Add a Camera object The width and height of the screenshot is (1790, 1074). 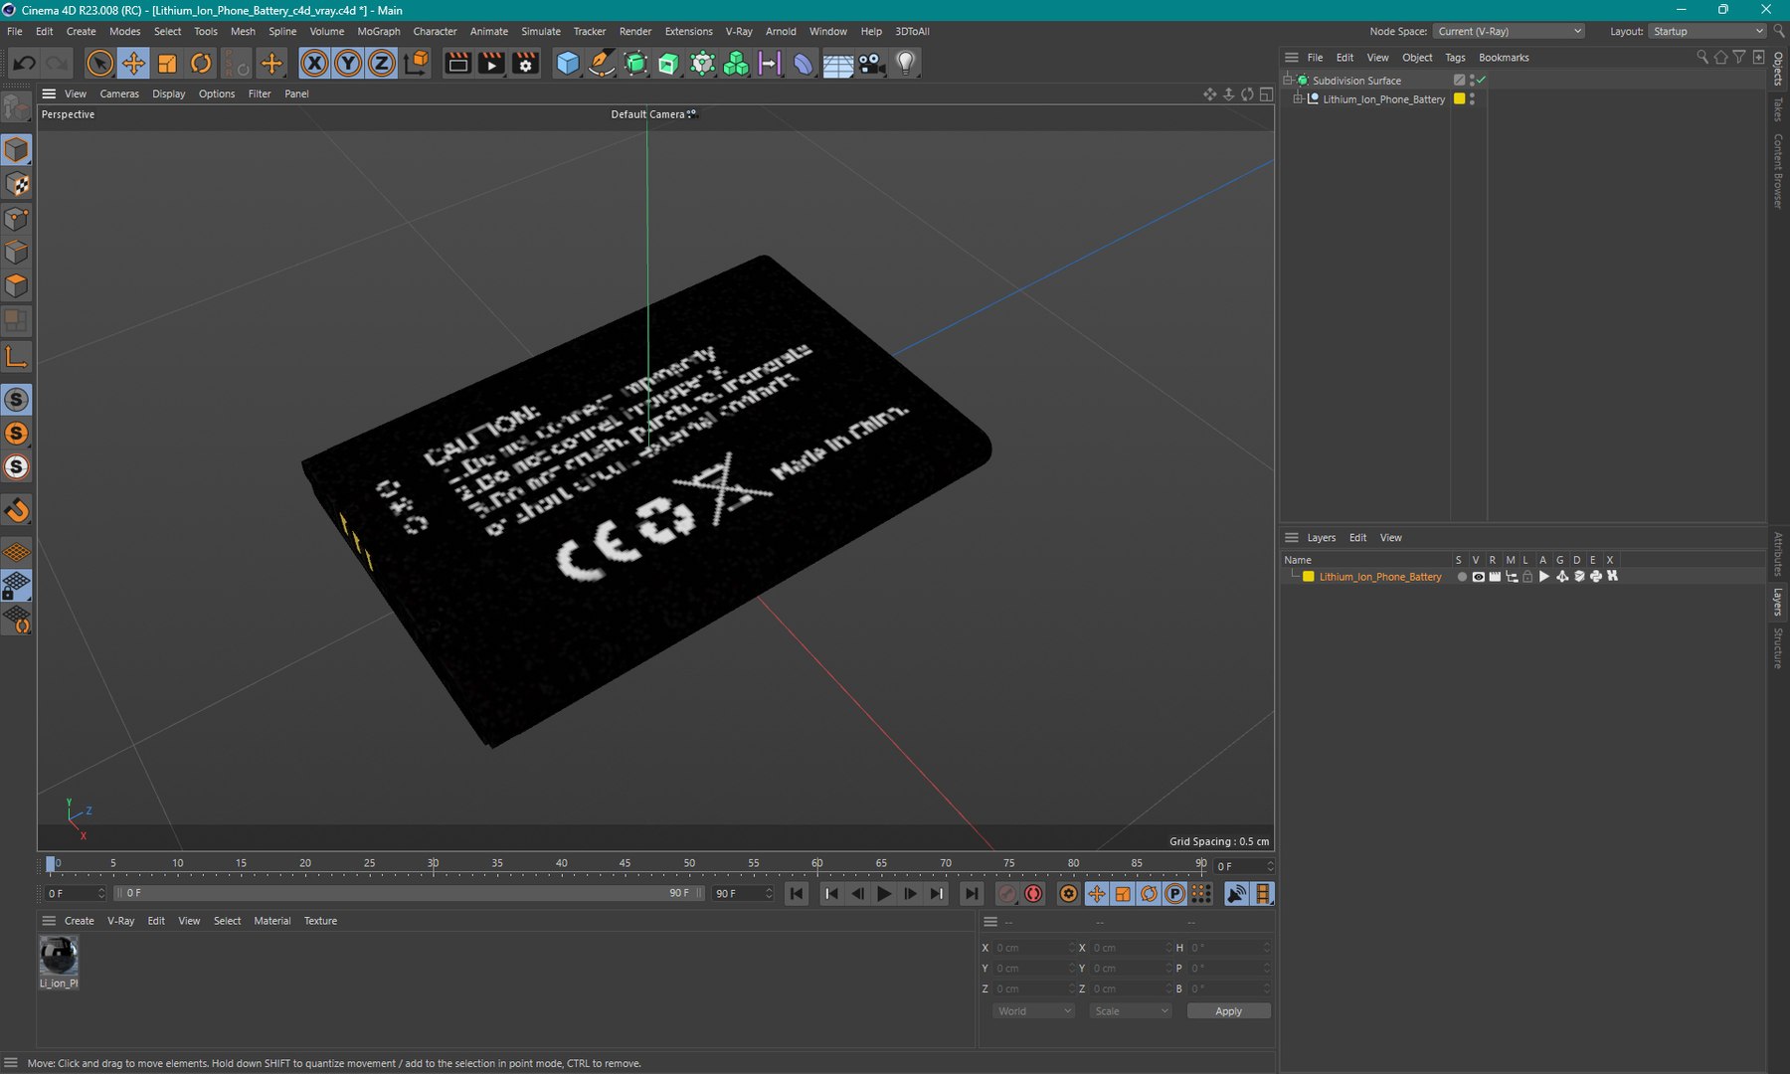[x=871, y=64]
